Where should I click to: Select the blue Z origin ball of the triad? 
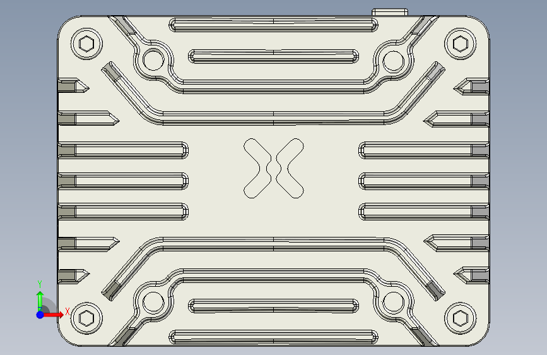[x=40, y=315]
